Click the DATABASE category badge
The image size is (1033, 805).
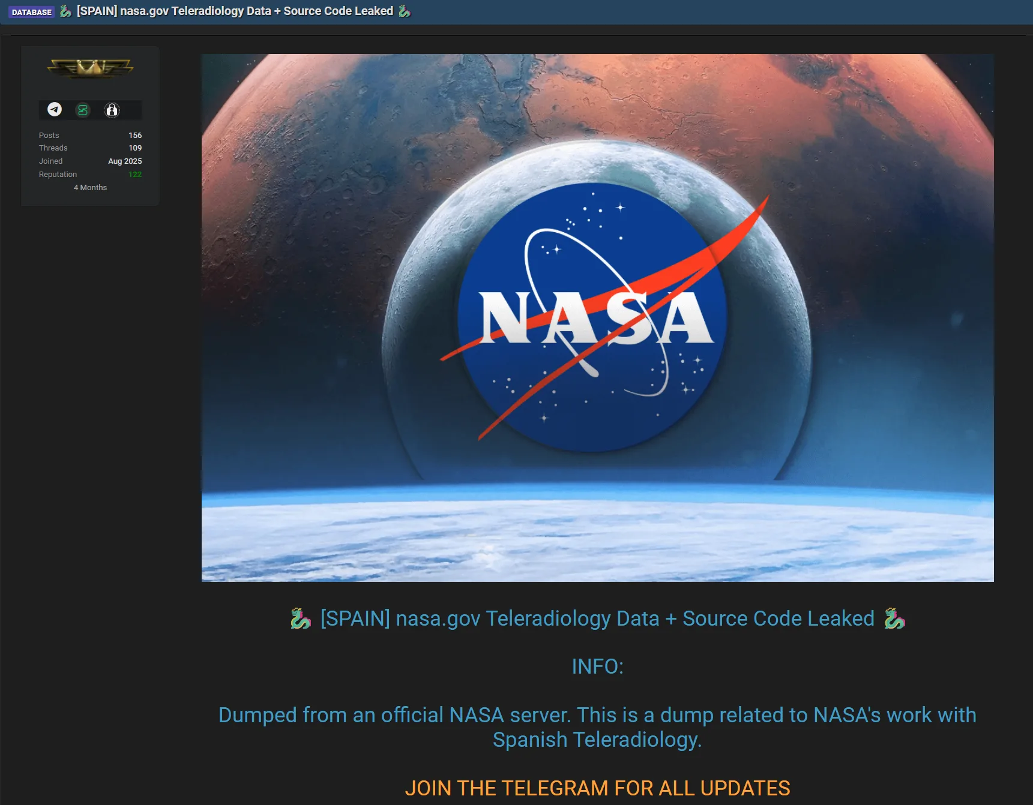coord(32,11)
